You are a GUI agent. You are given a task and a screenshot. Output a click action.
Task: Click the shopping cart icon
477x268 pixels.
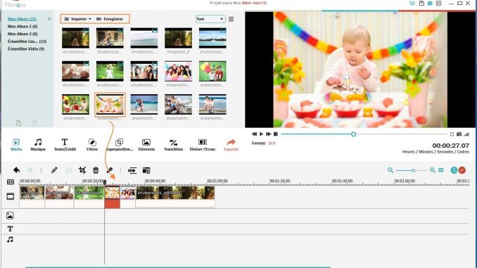pos(412,4)
